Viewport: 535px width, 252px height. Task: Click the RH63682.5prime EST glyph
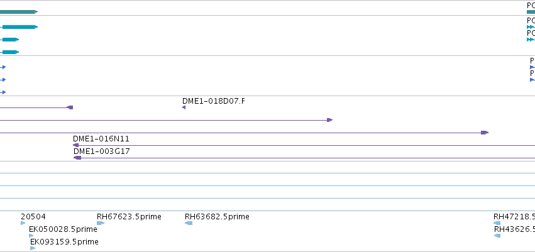(189, 223)
